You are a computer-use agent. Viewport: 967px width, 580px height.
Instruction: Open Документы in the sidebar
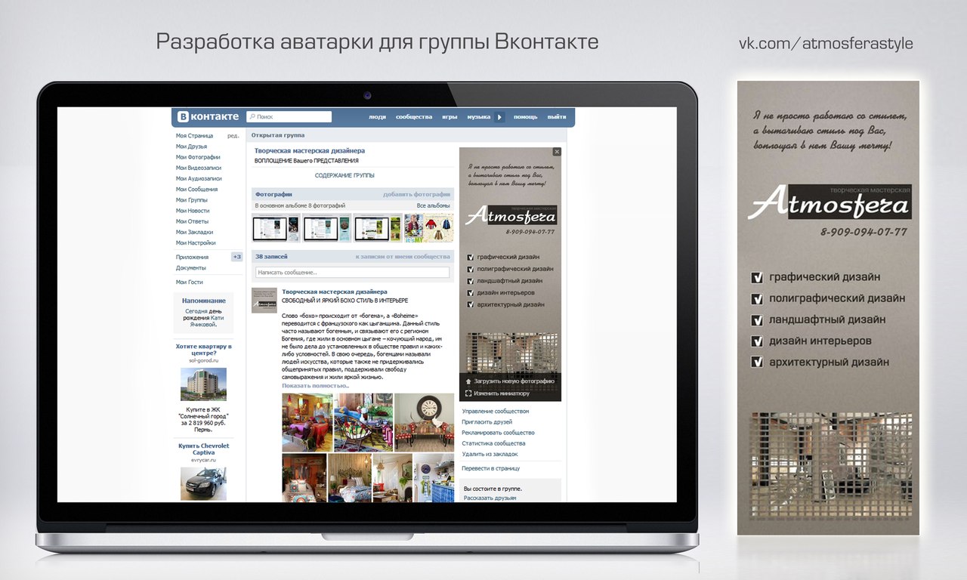[x=190, y=267]
